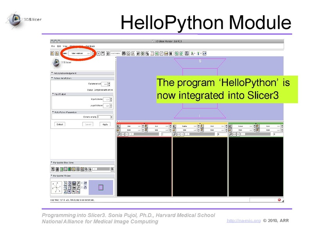
Task: Click the search modules input field
Action: [115, 53]
